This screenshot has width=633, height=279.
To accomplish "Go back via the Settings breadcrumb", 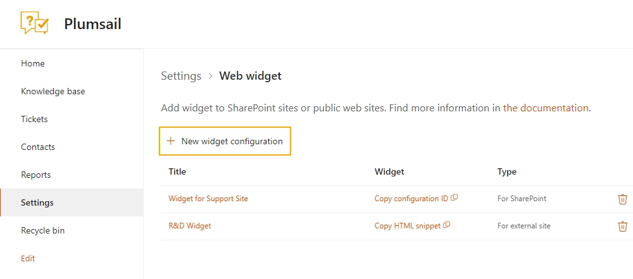I will (181, 75).
